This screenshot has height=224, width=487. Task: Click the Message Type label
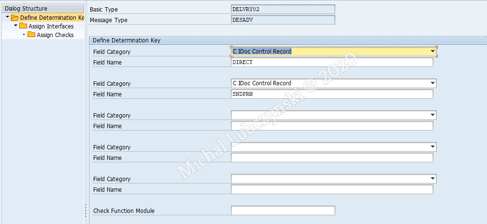pos(108,20)
